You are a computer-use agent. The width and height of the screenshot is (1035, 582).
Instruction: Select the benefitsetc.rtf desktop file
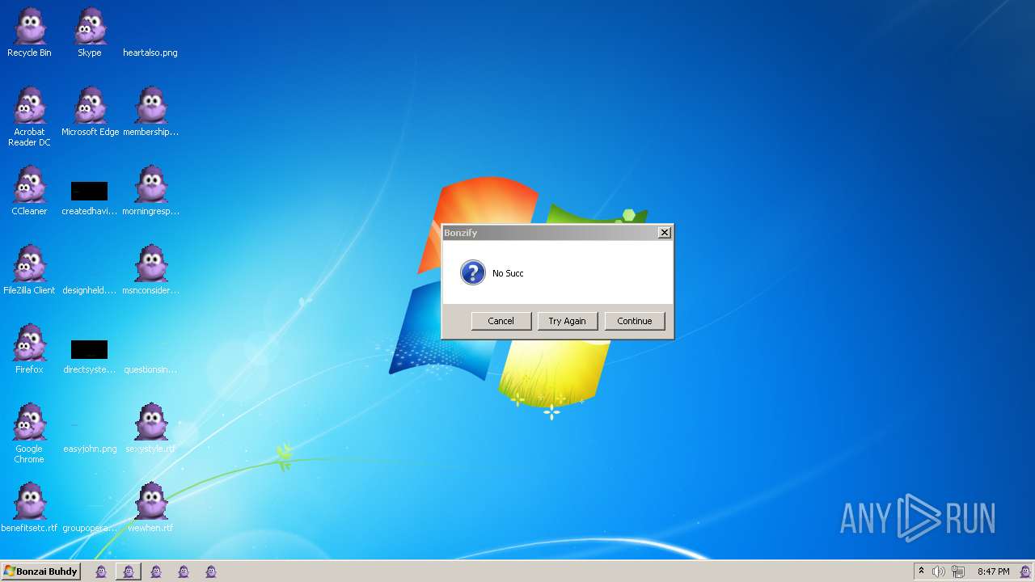point(29,509)
